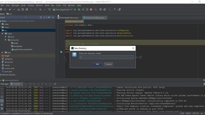Click Cancel in New Directory dialog
The width and height of the screenshot is (205, 115).
[x=108, y=64]
